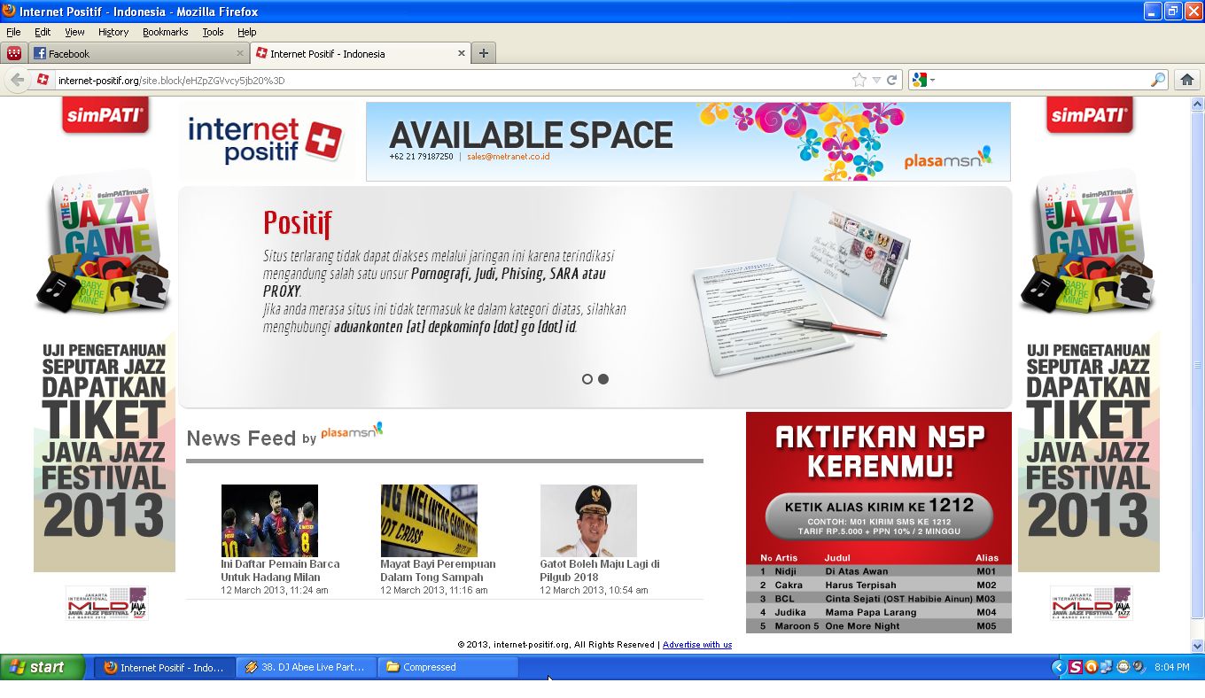The height and width of the screenshot is (698, 1205).
Task: Open 'Mayat Bayi Perempuan' news link
Action: [x=438, y=570]
